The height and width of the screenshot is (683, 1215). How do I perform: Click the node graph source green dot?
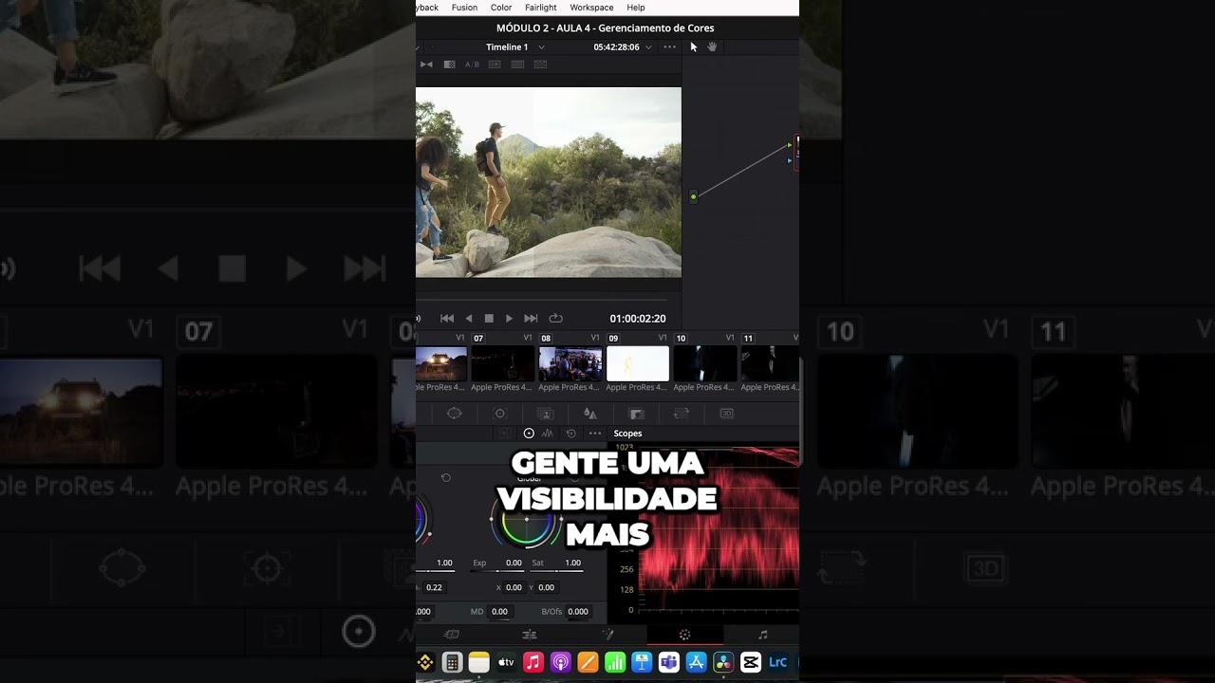pyautogui.click(x=694, y=197)
